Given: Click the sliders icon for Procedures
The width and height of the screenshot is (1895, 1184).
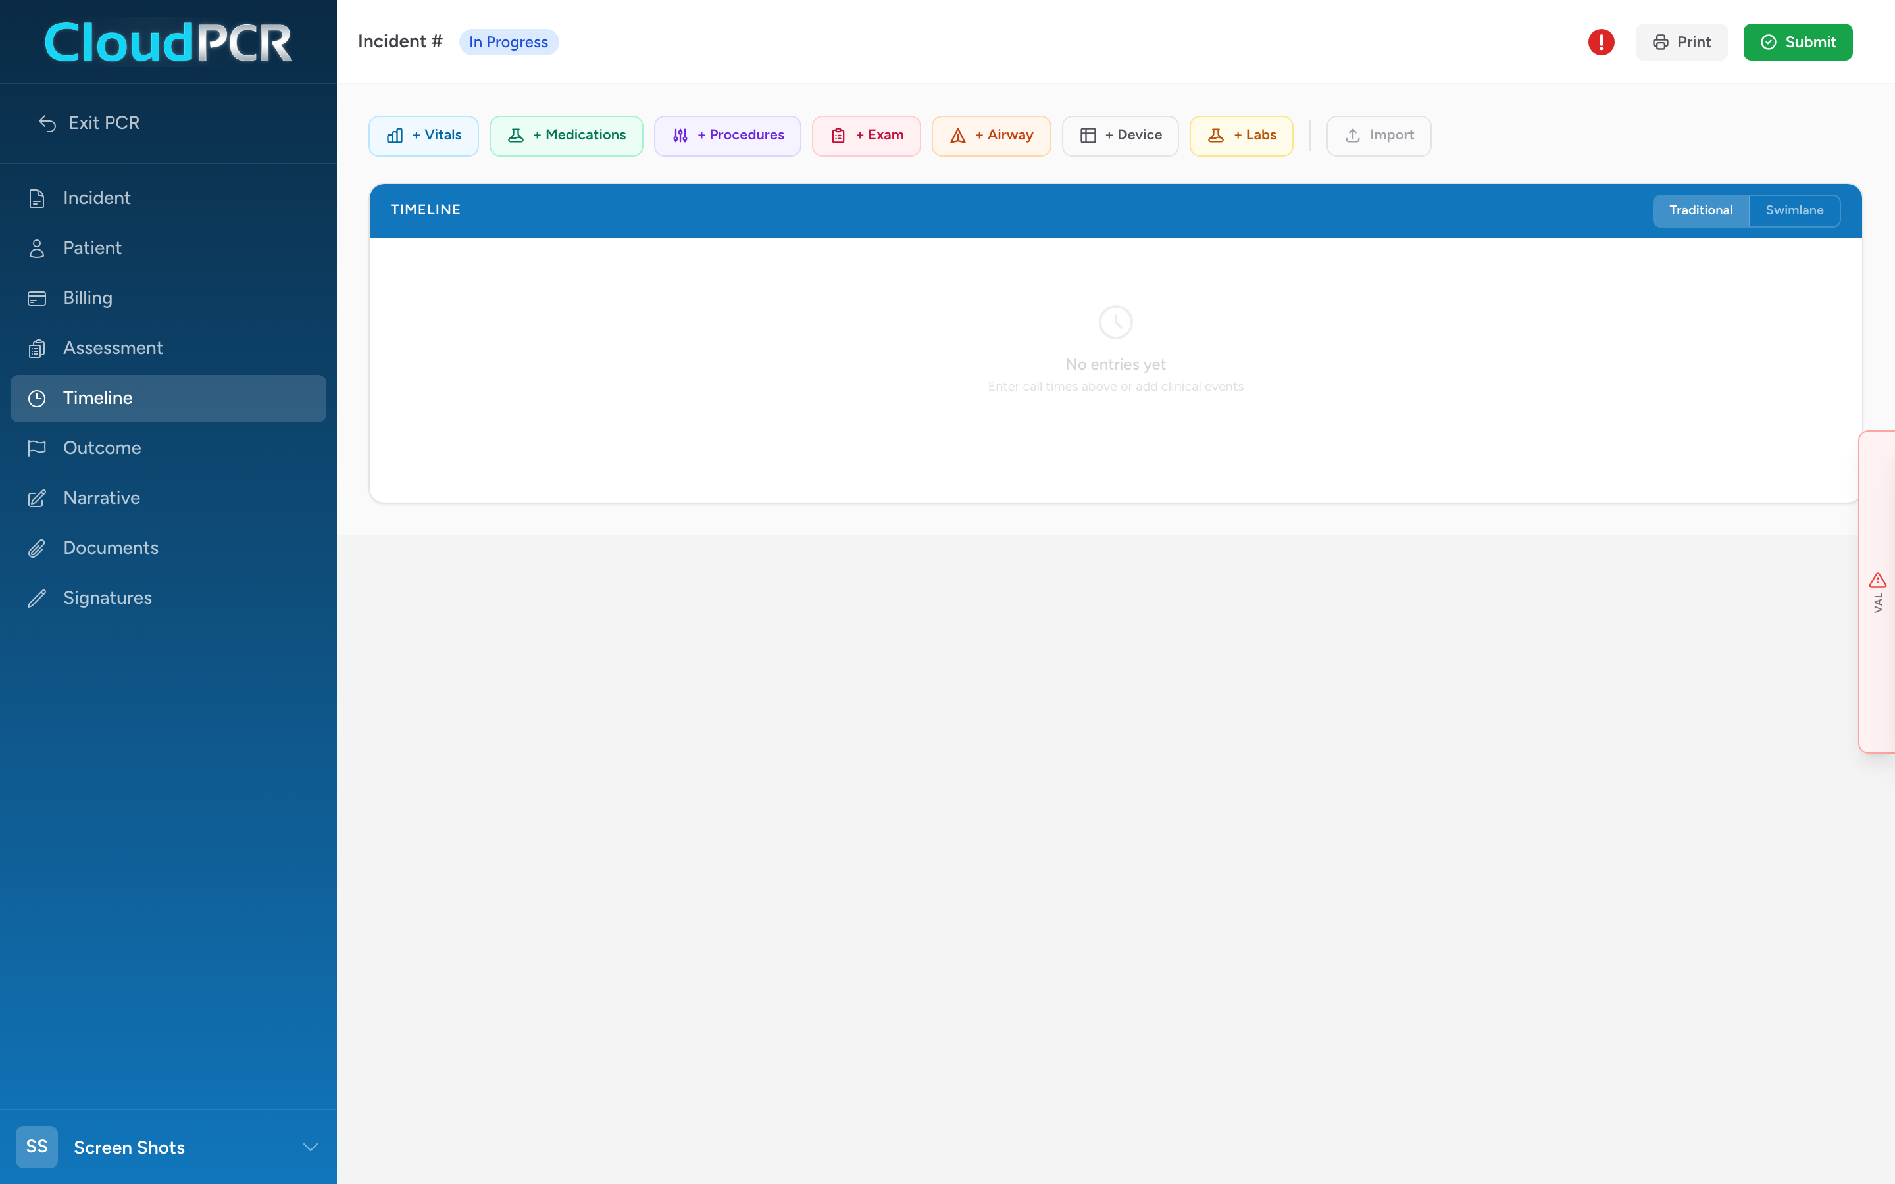Looking at the screenshot, I should 680,136.
